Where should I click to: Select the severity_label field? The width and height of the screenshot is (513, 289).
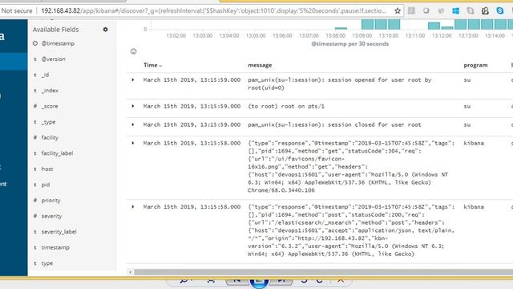pos(59,232)
